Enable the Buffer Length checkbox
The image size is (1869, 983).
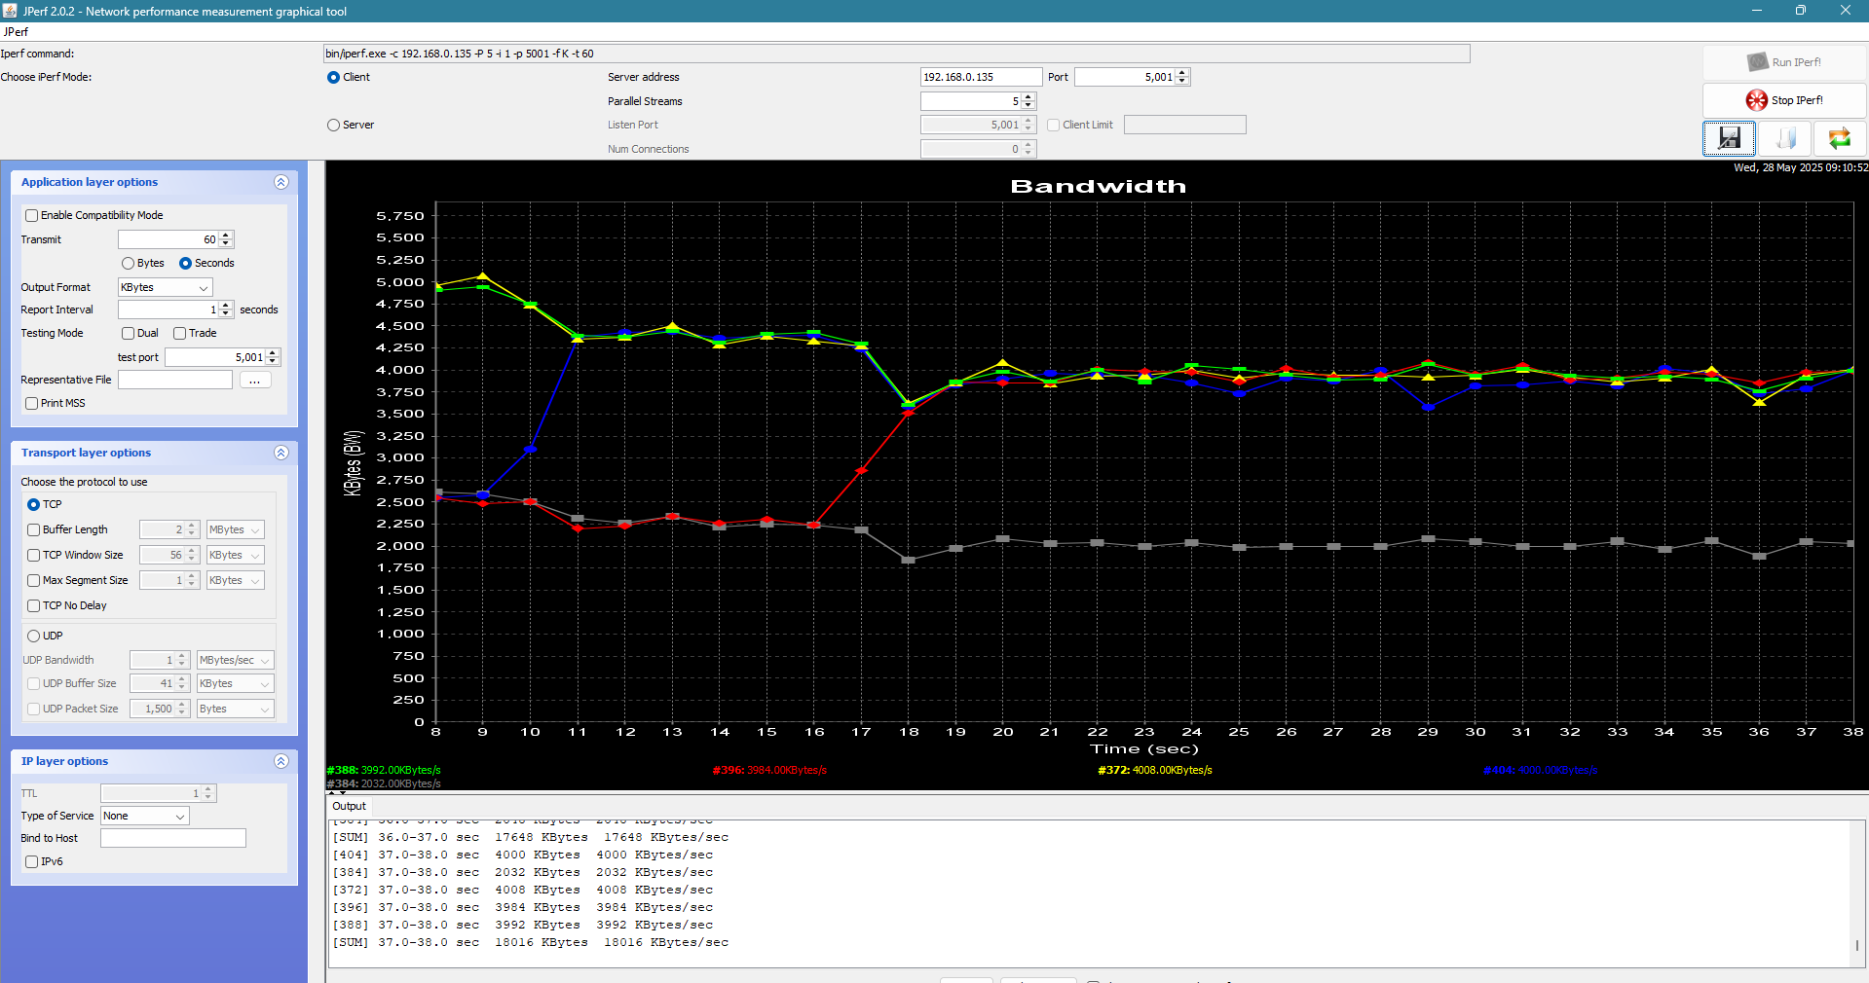click(x=34, y=529)
